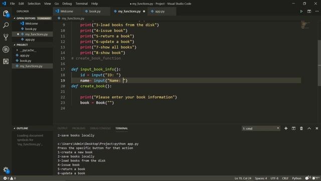Click the editor minimap preview
321x181 pixels.
305,25
